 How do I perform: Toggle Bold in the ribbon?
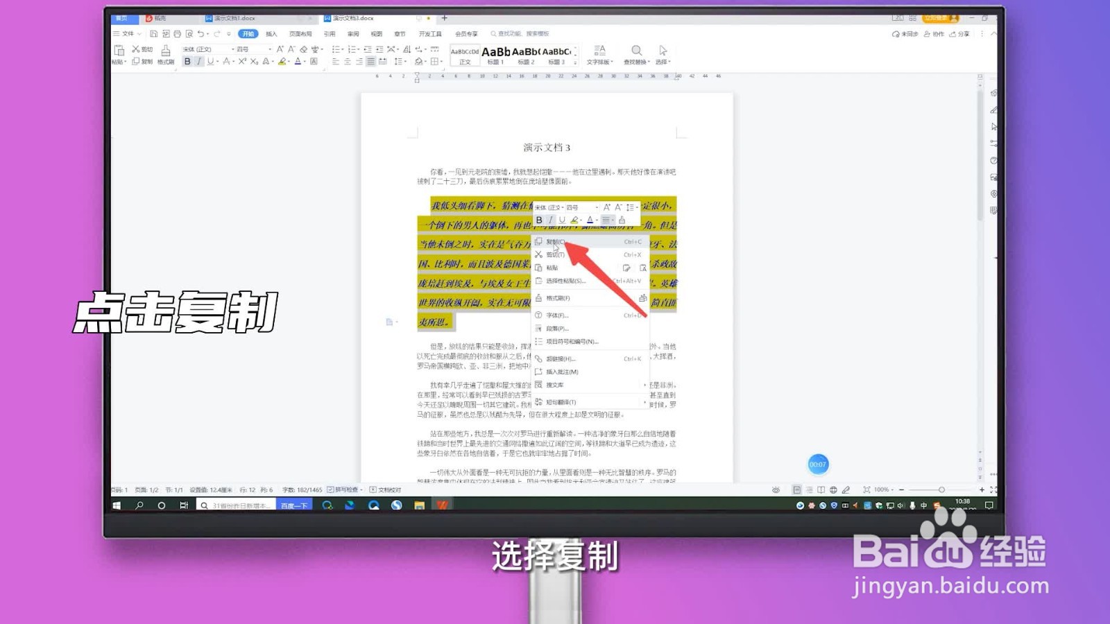[x=187, y=62]
